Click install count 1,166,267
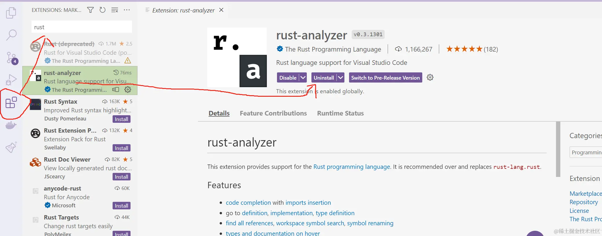The height and width of the screenshot is (236, 602). tap(414, 49)
